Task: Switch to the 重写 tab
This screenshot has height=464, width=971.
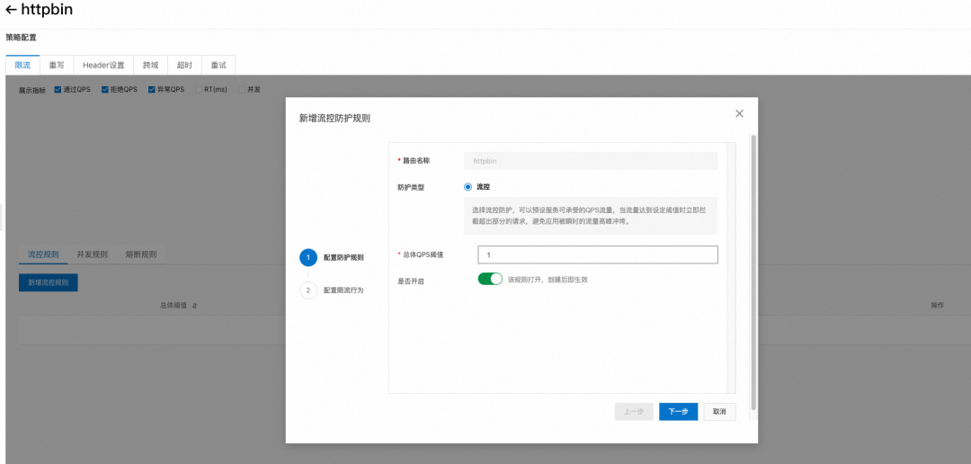Action: coord(57,65)
